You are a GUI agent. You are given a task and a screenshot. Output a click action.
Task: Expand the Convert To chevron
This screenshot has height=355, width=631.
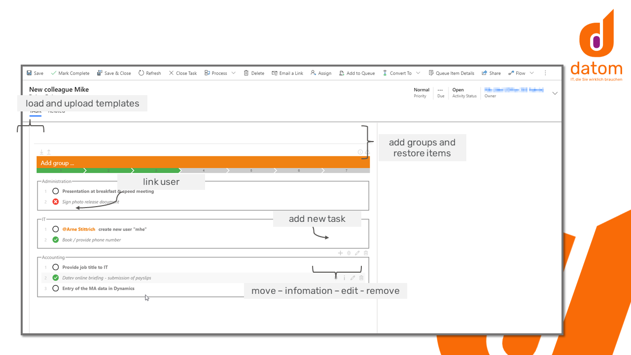pos(418,73)
